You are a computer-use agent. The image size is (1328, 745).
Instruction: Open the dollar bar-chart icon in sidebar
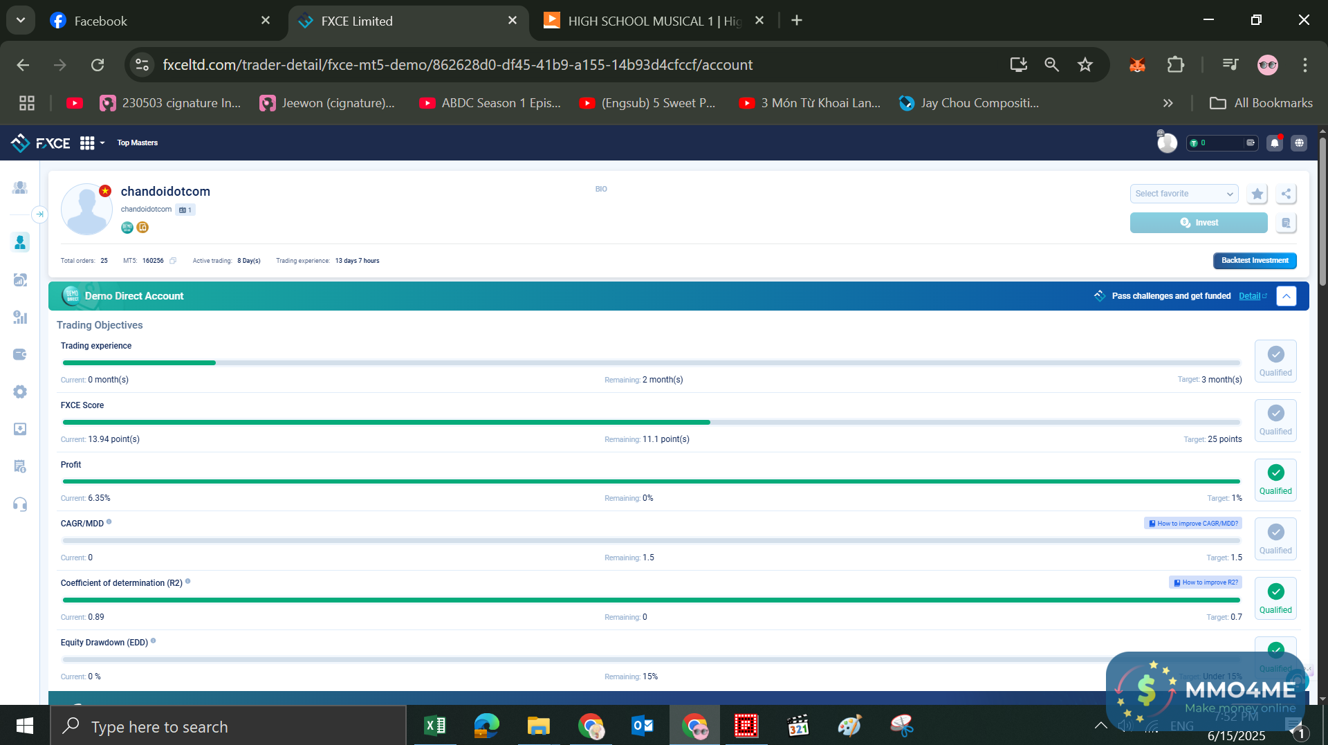pos(20,317)
